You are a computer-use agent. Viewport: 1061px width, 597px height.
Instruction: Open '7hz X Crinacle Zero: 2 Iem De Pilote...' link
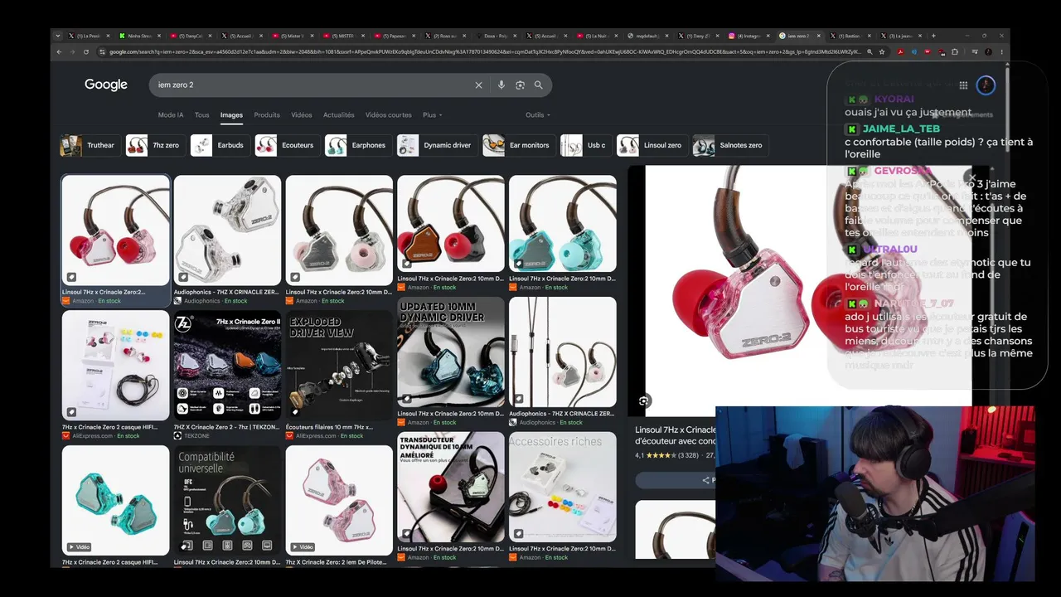pyautogui.click(x=339, y=562)
